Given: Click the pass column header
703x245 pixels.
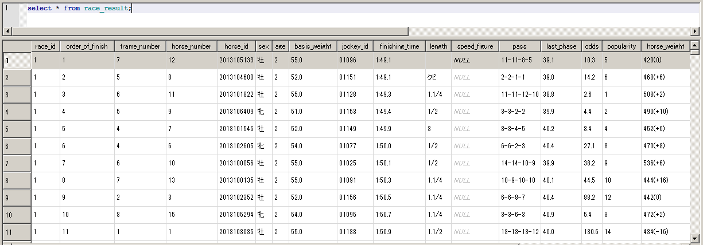Looking at the screenshot, I should [x=519, y=46].
